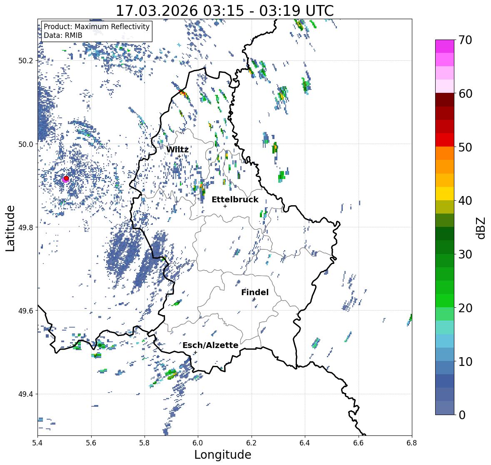
Task: Click the Wiltz city label
Action: (177, 149)
